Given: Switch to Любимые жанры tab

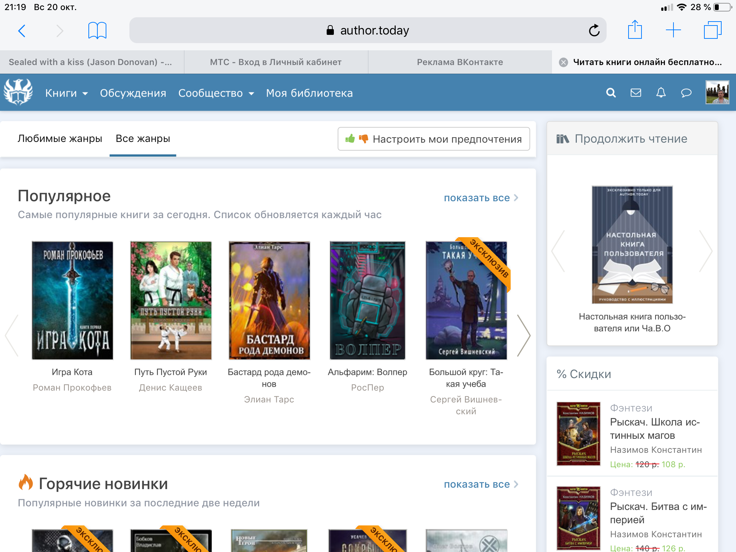Looking at the screenshot, I should point(60,139).
